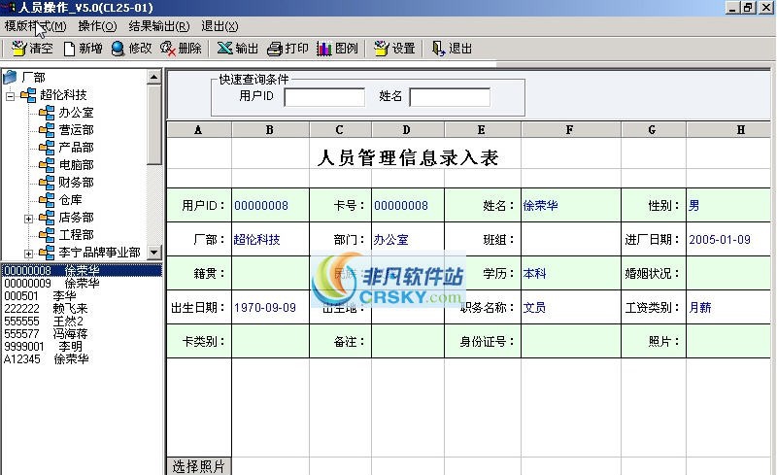The height and width of the screenshot is (475, 777).
Task: Click column header B
Action: (x=270, y=130)
